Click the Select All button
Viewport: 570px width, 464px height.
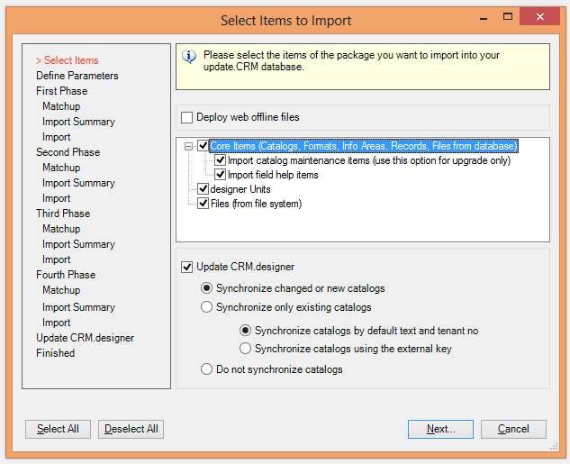click(x=58, y=429)
